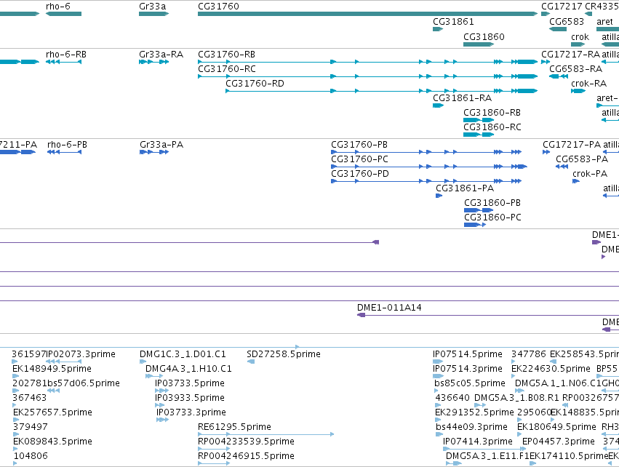
Task: Click the CG31760-RB transcript label
Action: point(227,54)
